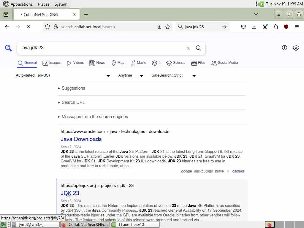The height and width of the screenshot is (228, 304).
Task: Switch to the Map category
Action: pos(118,63)
